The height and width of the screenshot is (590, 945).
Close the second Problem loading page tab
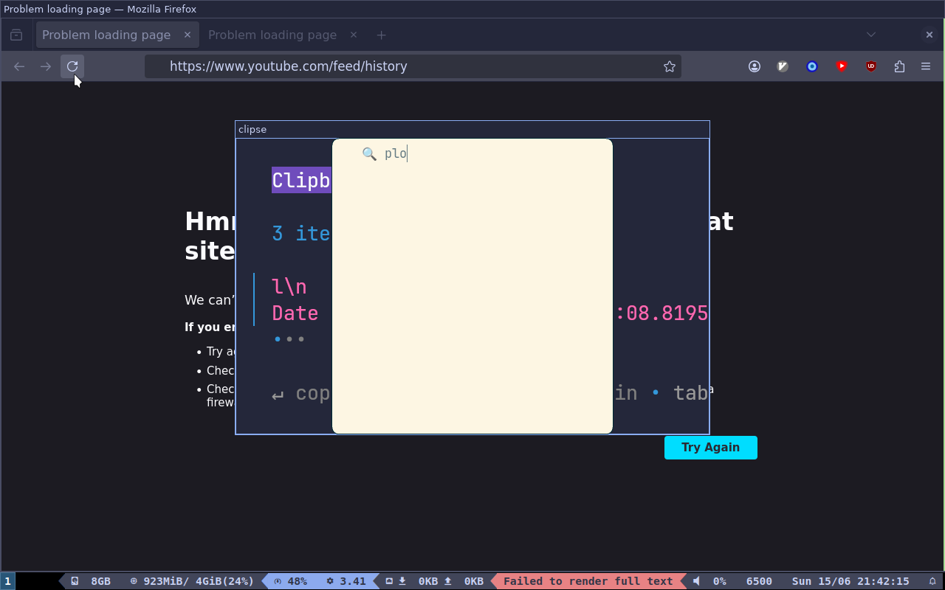(353, 35)
